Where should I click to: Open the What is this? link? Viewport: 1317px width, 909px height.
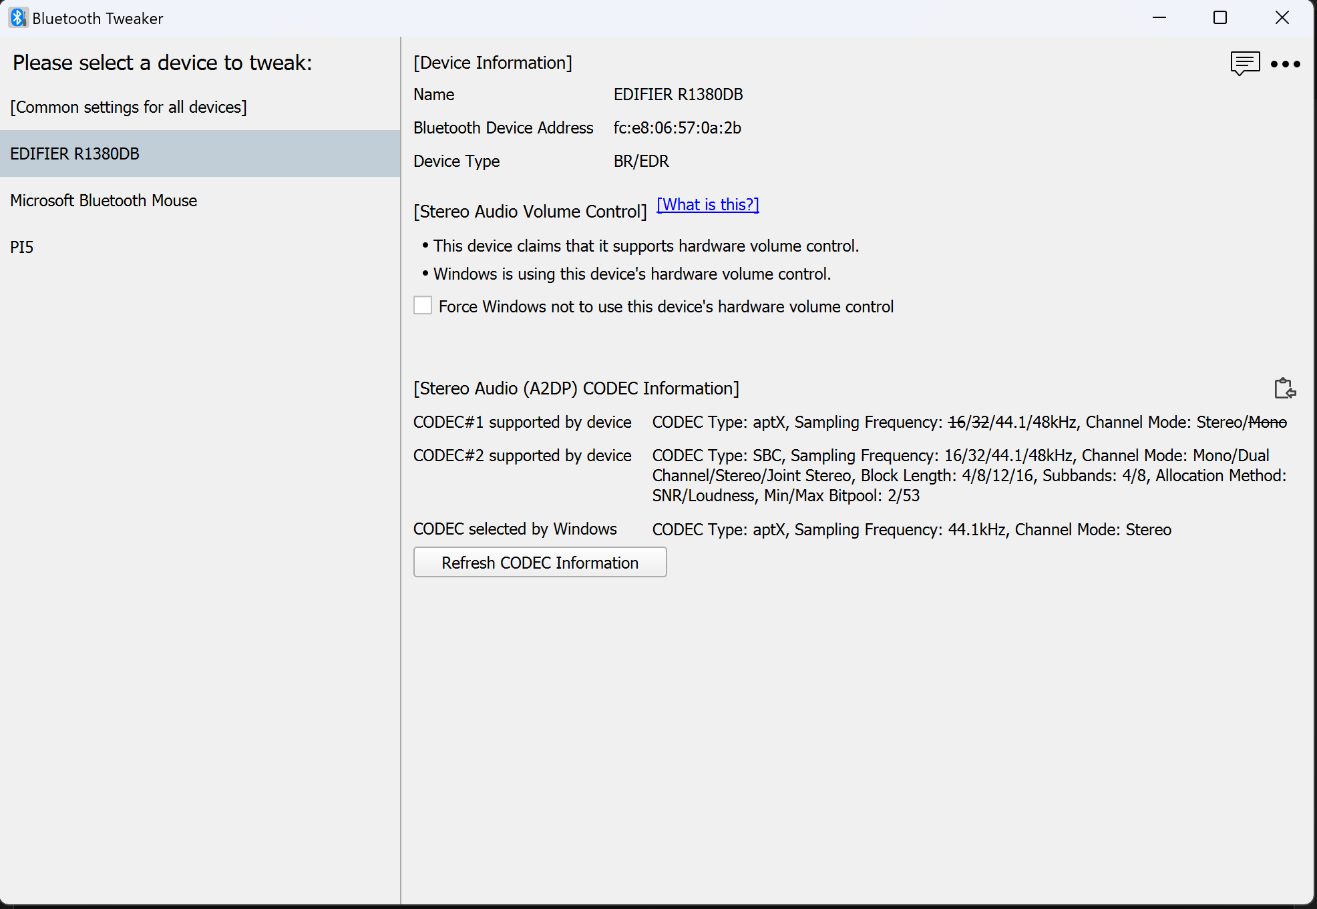pyautogui.click(x=707, y=205)
